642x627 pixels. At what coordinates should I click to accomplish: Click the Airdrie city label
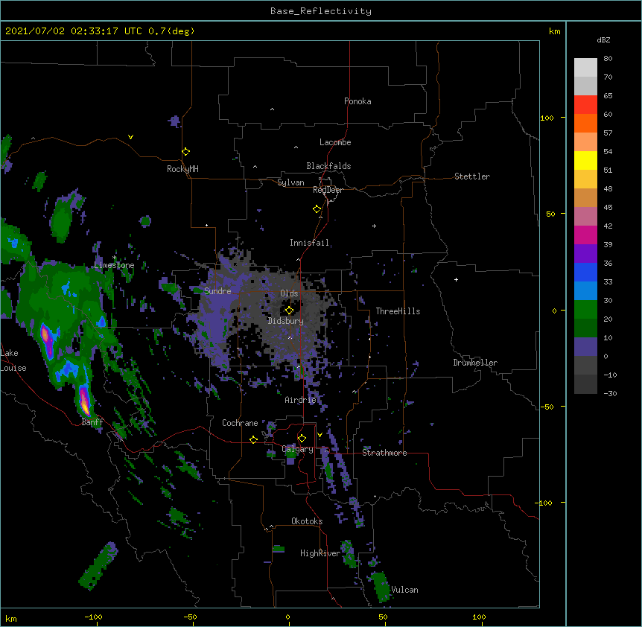point(301,400)
